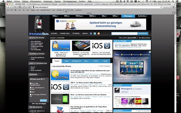Select 'Je n'ai pas d'iPhone 4S' poll option
181x113 pixels.
tap(30, 94)
